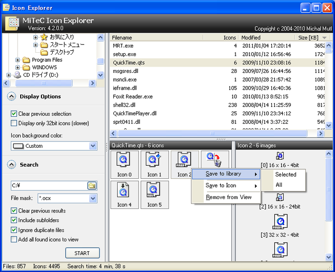Click the browse folder icon beside C:¥
This screenshot has height=272, width=335.
point(92,185)
